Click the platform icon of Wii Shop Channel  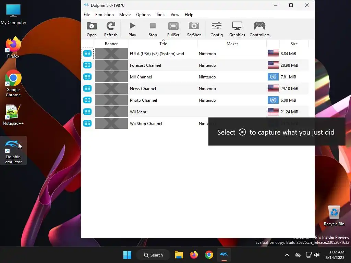[x=87, y=123]
